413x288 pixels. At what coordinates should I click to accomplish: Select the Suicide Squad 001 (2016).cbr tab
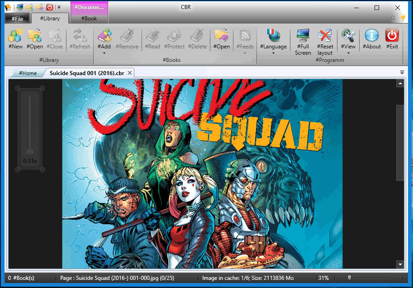pyautogui.click(x=87, y=73)
